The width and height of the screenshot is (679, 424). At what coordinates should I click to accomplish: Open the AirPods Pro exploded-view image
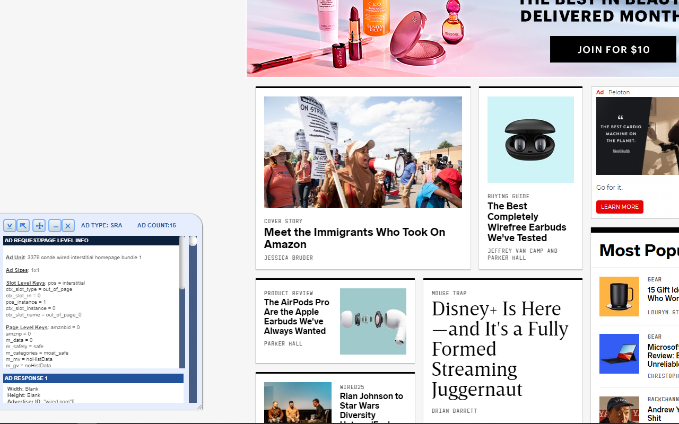point(373,321)
